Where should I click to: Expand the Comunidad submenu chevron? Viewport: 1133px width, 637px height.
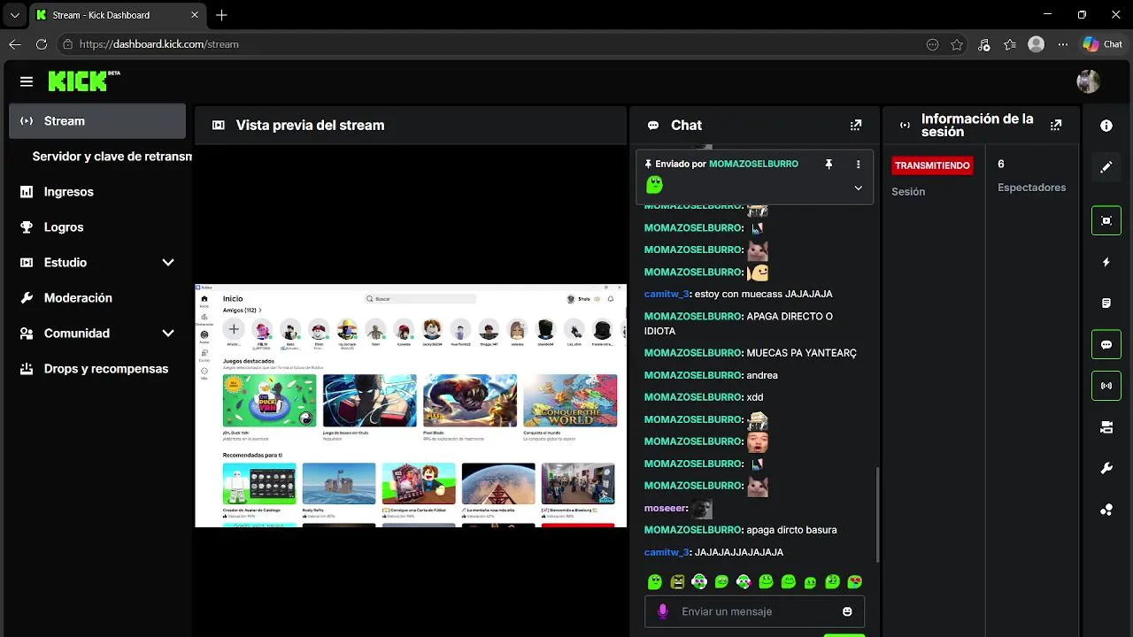[168, 334]
